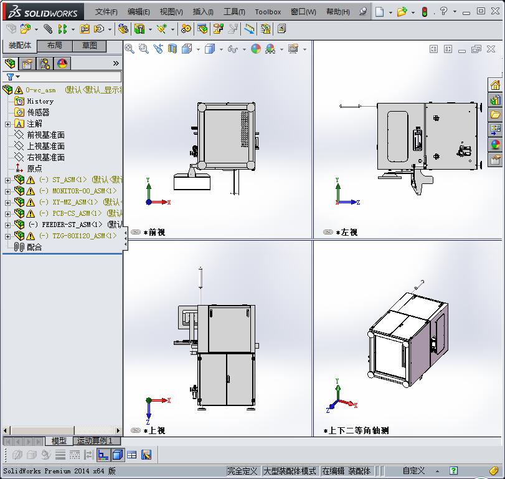Open Appearances task pane color ball
The width and height of the screenshot is (505, 479).
(495, 145)
